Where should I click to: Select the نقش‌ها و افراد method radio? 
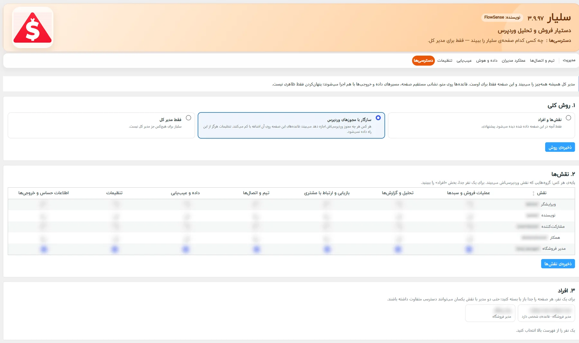click(568, 118)
